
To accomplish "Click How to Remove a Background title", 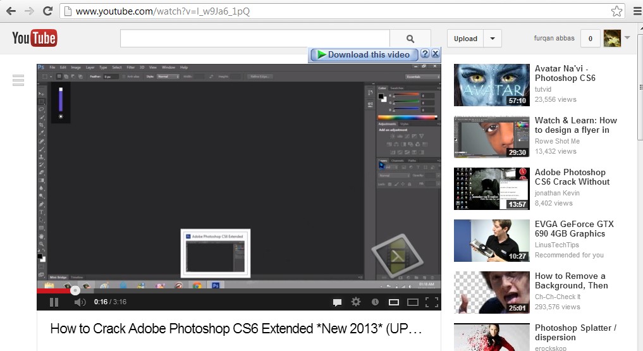I will point(571,281).
